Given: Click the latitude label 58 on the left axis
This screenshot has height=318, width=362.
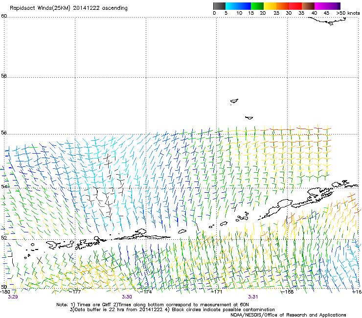Looking at the screenshot, I should coord(4,76).
